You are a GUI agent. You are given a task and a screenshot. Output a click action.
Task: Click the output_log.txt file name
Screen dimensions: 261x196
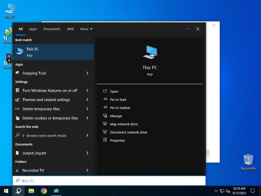34,153
